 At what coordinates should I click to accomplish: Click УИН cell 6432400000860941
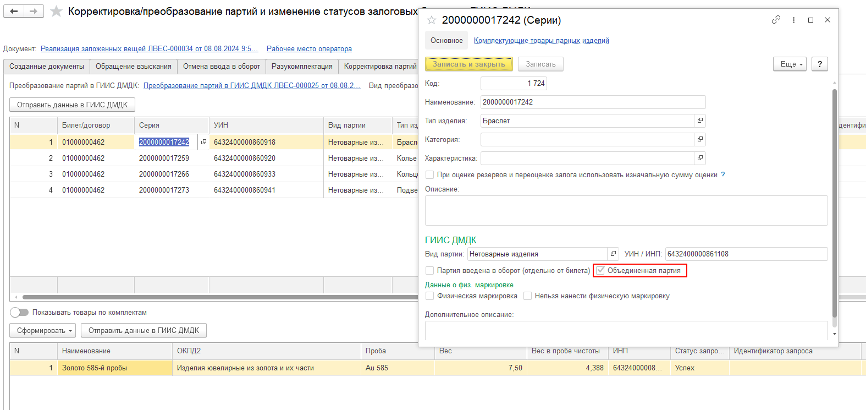[x=266, y=190]
